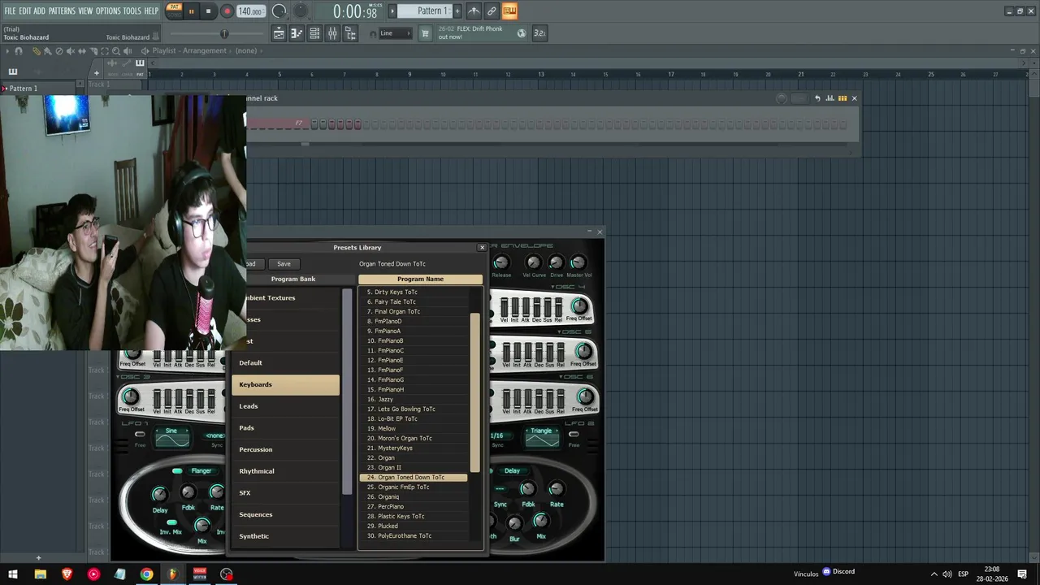Select the Leads program bank
Image resolution: width=1040 pixels, height=585 pixels.
(285, 406)
